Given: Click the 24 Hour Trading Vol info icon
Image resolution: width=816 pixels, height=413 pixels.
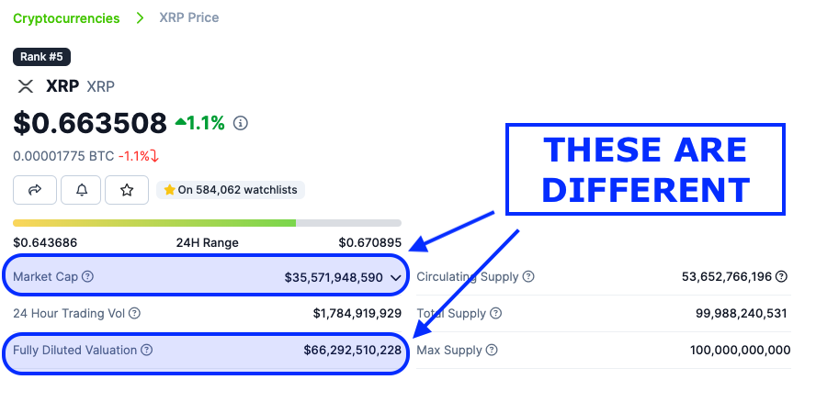Looking at the screenshot, I should click(x=134, y=314).
